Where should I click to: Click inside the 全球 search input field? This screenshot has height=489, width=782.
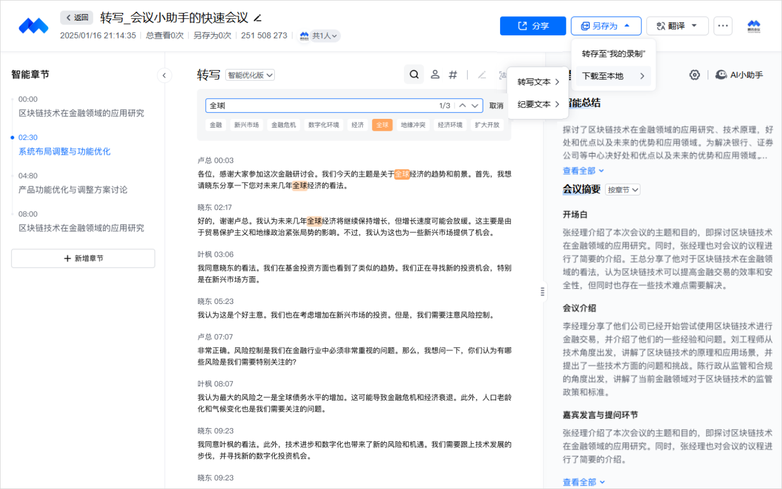click(320, 105)
